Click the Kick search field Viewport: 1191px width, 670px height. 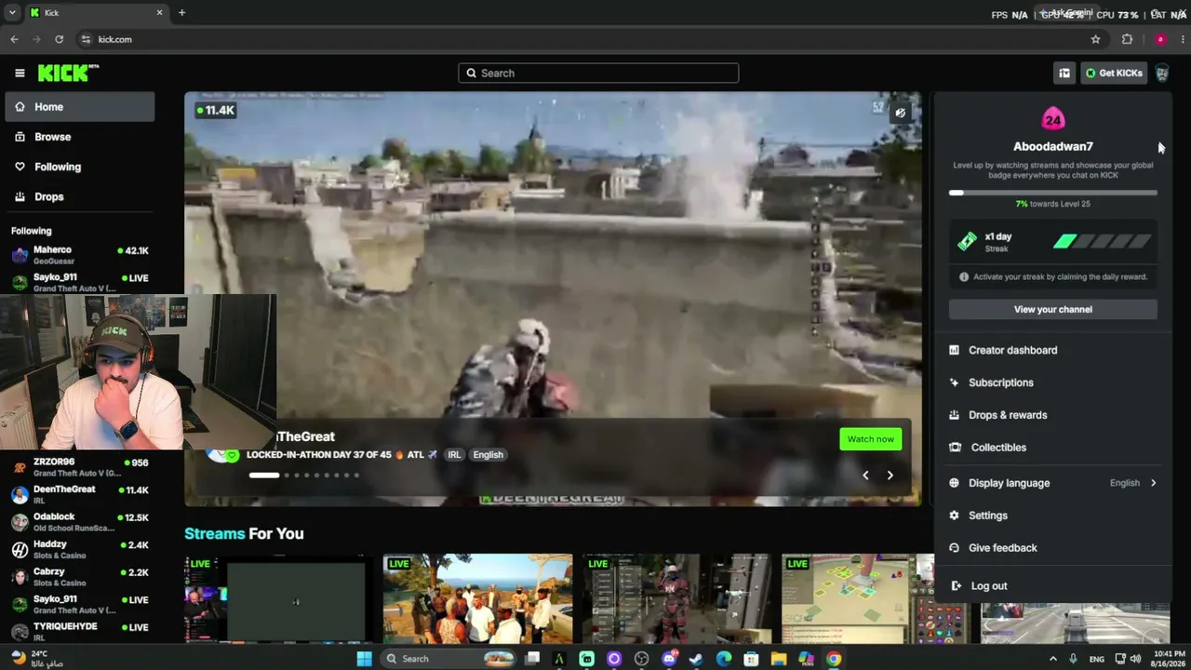(x=598, y=73)
